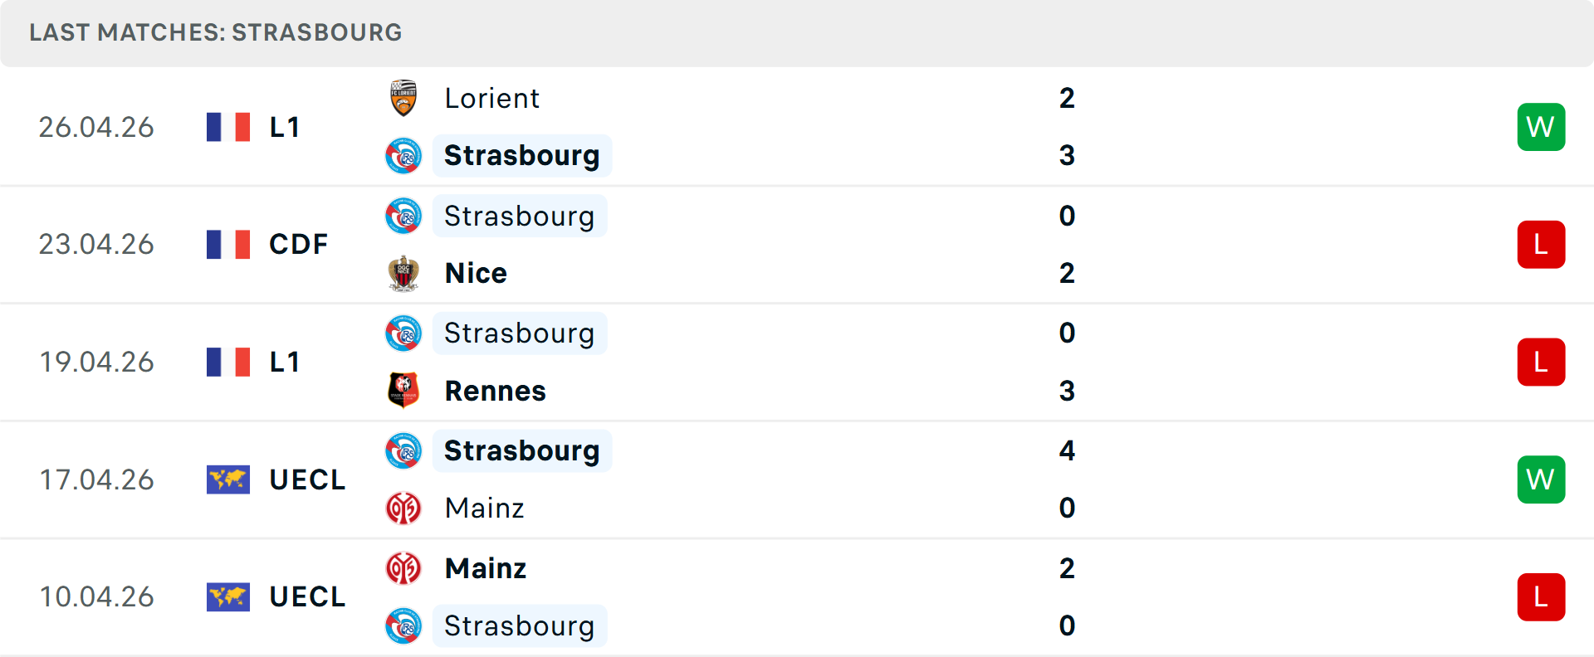Open the Strasbourg team page link
The image size is (1594, 657).
[x=521, y=155]
